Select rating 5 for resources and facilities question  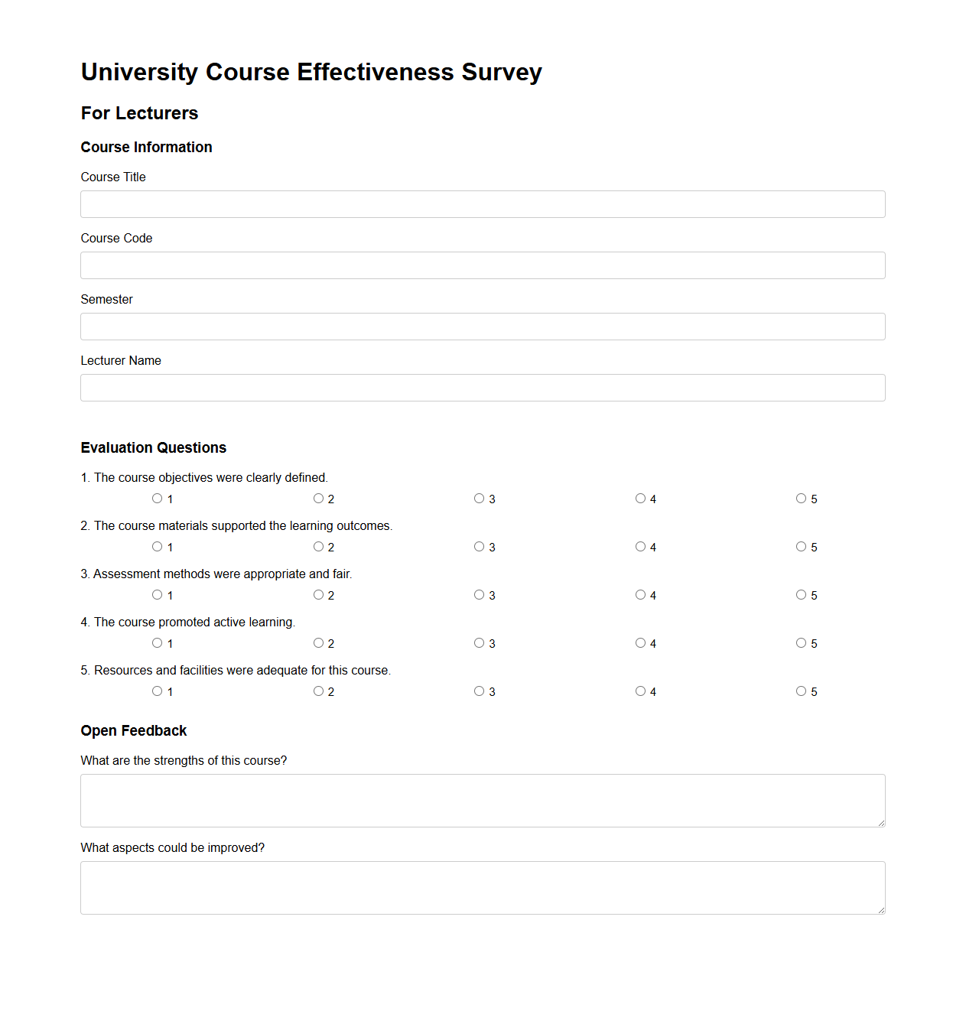(x=801, y=691)
